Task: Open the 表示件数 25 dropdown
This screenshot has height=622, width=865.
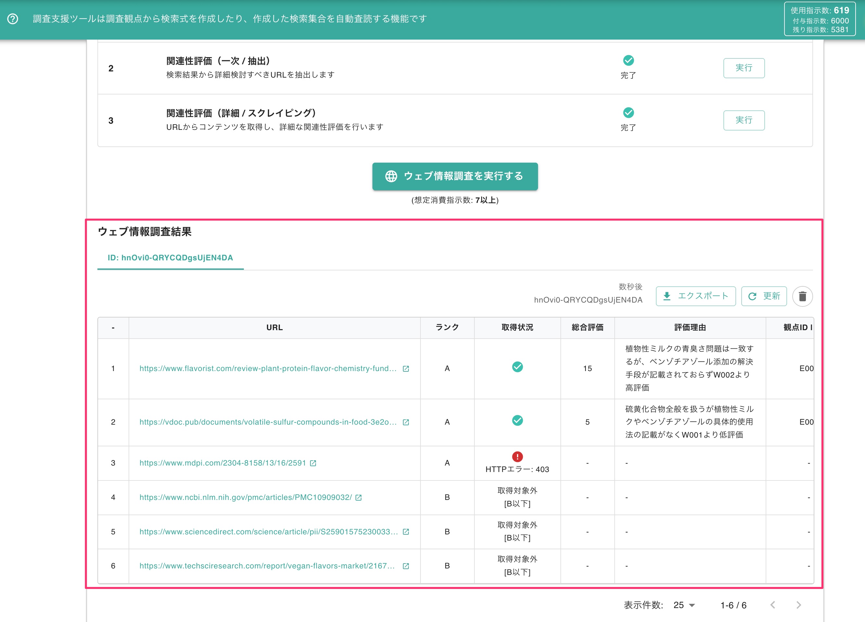Action: pos(684,605)
